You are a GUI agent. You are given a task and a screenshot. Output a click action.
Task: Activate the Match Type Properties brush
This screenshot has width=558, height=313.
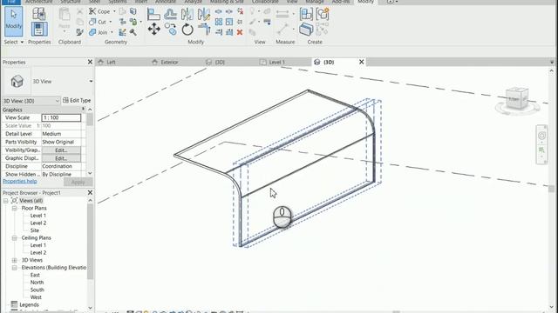[x=79, y=33]
